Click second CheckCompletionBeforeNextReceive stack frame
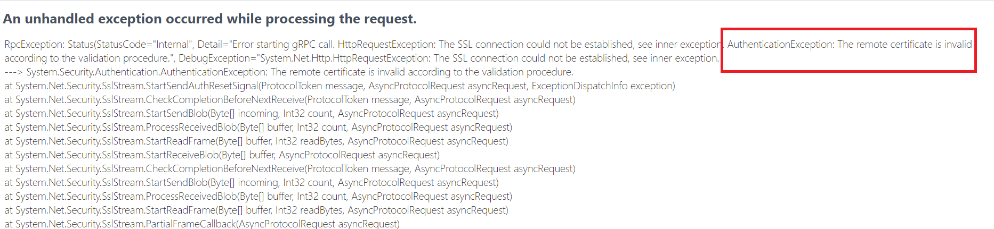Viewport: 994px width, 229px height. pyautogui.click(x=290, y=169)
